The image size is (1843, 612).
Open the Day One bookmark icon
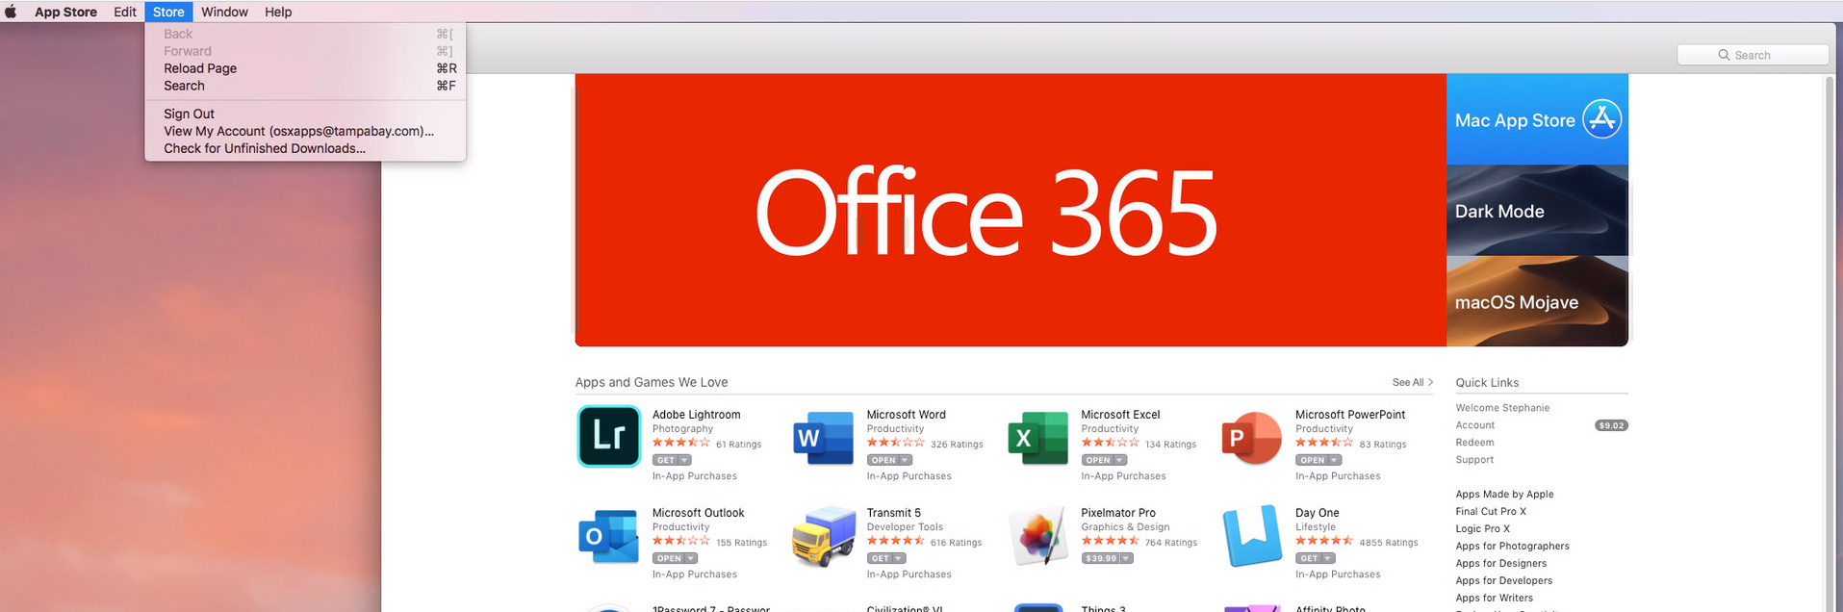click(1252, 536)
